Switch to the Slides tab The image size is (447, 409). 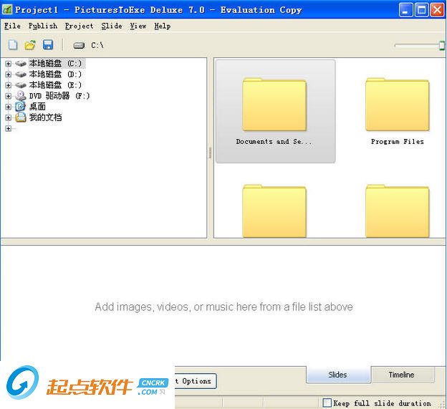pyautogui.click(x=338, y=375)
